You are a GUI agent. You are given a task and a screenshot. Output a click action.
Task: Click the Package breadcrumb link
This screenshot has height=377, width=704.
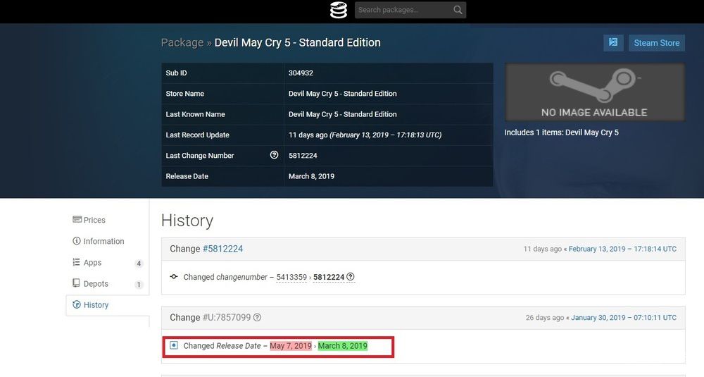182,43
